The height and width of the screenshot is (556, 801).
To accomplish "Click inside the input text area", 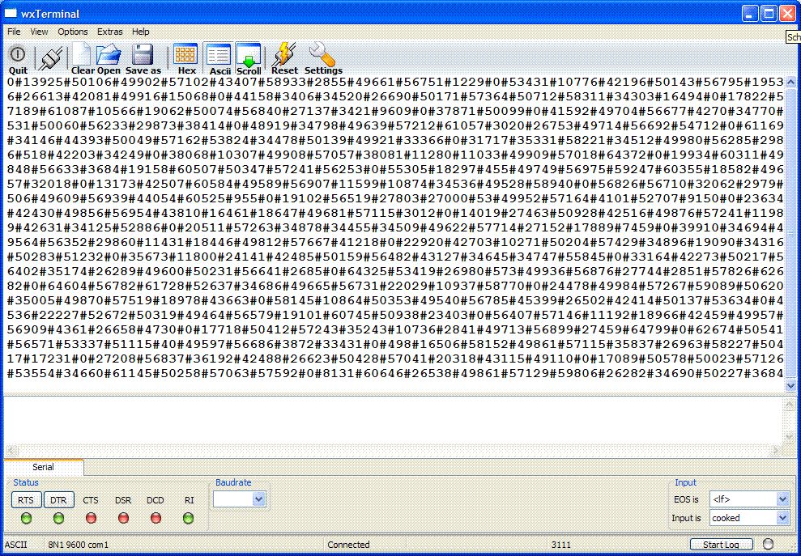I will [x=394, y=421].
